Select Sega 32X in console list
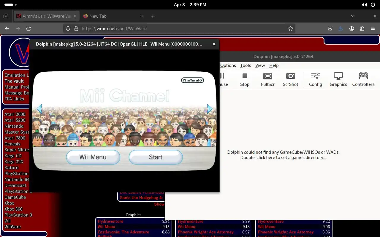Screen dimensions: 380x237 (x=14, y=162)
